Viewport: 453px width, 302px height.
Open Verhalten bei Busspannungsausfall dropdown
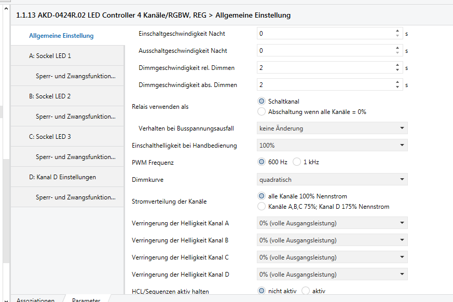(x=332, y=128)
